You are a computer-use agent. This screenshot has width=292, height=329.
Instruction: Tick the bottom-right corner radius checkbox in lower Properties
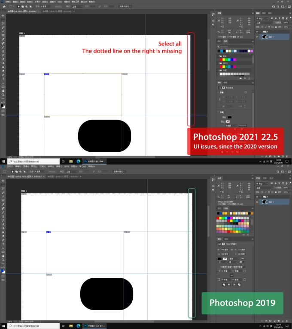pos(244,280)
